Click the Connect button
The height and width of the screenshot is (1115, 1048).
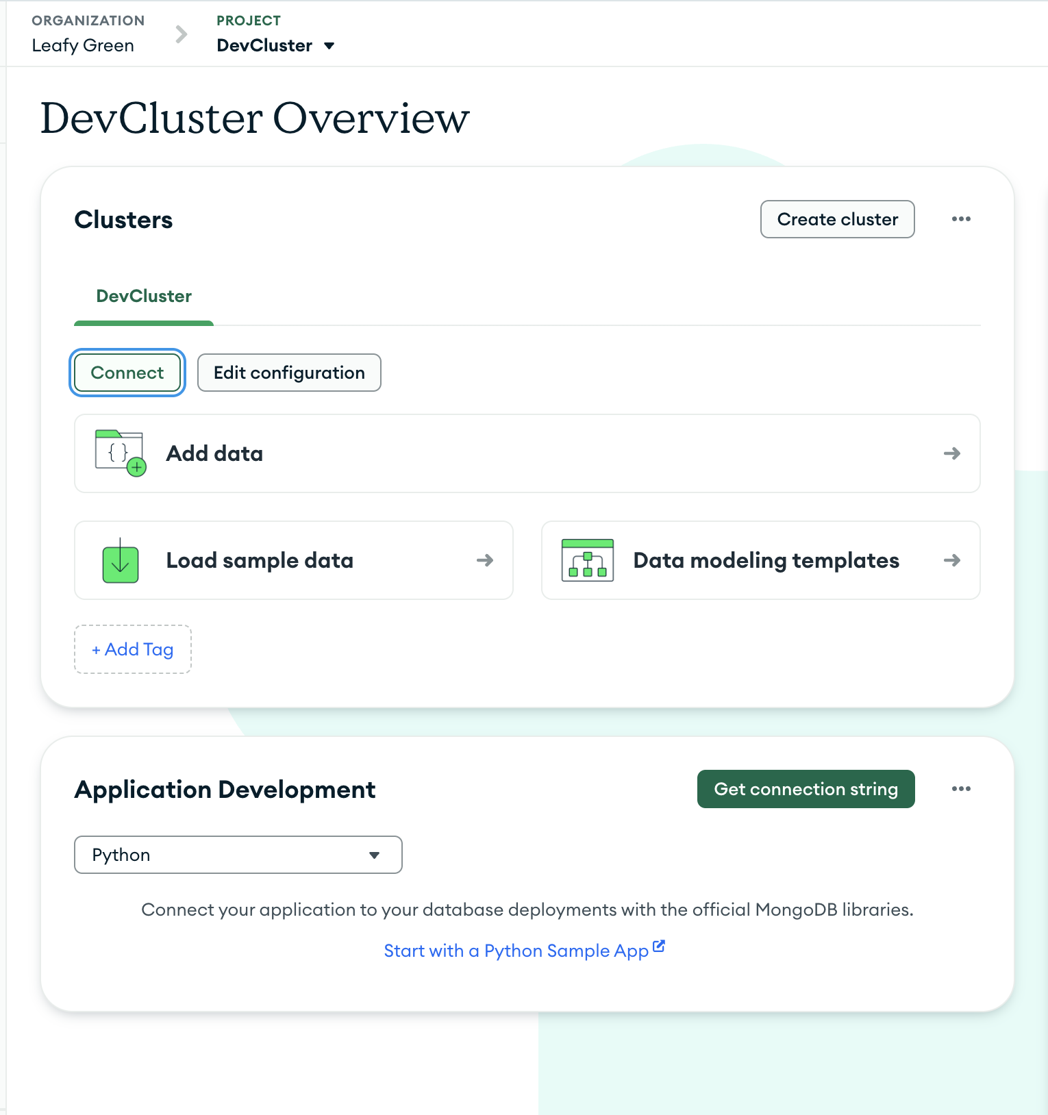pyautogui.click(x=127, y=373)
